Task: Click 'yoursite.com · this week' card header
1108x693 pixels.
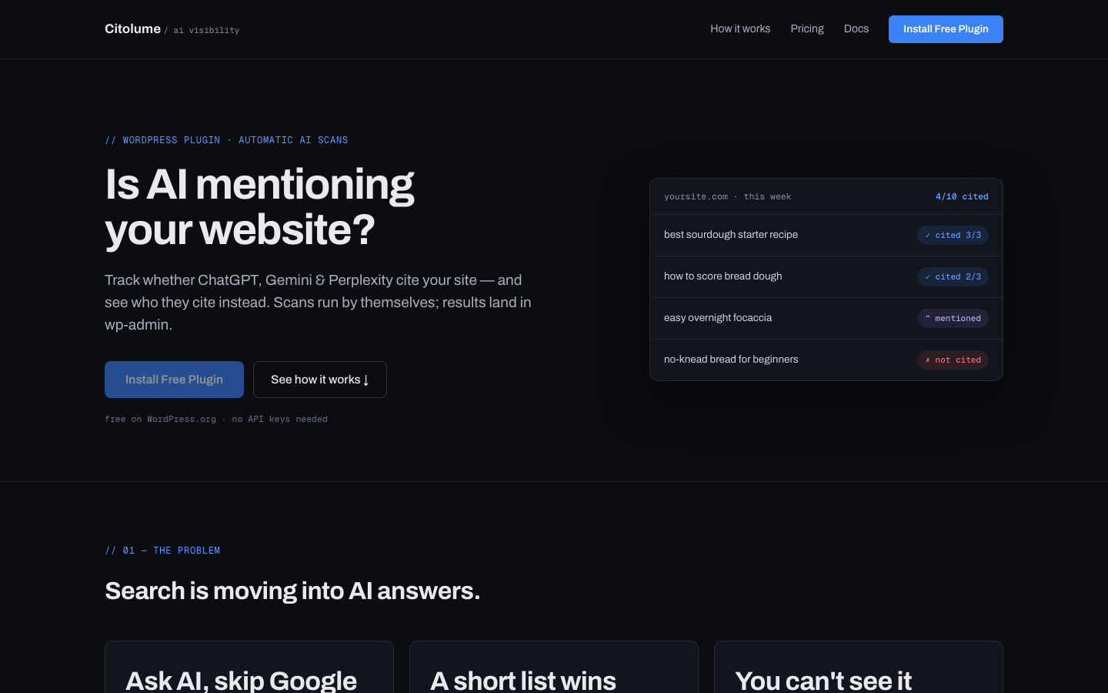Action: pyautogui.click(x=727, y=196)
